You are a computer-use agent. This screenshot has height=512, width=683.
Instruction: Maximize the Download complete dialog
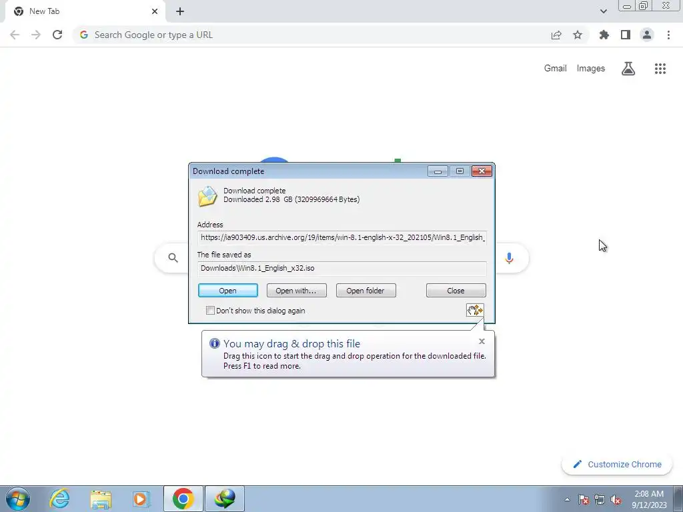pos(460,171)
